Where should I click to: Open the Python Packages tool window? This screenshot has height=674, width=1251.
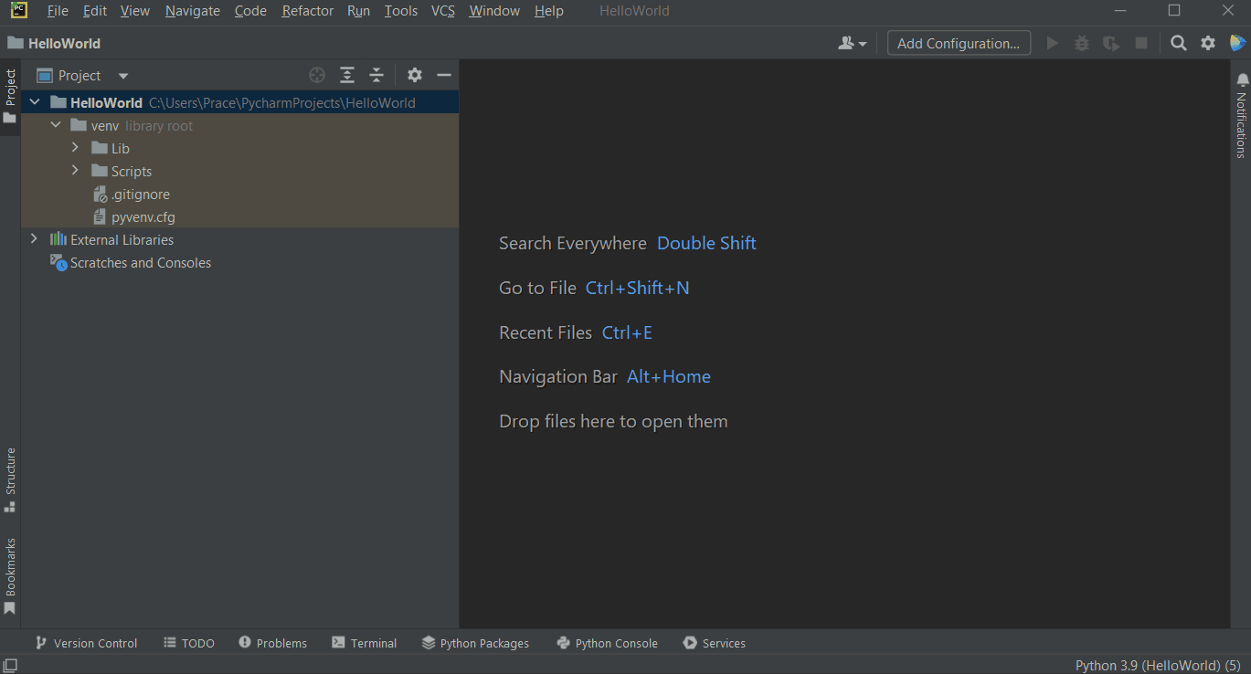point(475,643)
